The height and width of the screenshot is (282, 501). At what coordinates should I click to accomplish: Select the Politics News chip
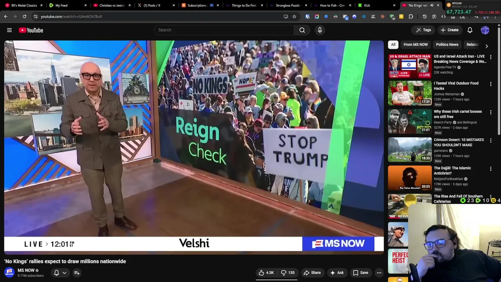(447, 45)
